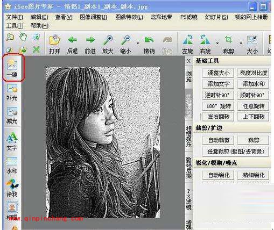
Task: Click the 添加水印 button
Action: [x=253, y=84]
